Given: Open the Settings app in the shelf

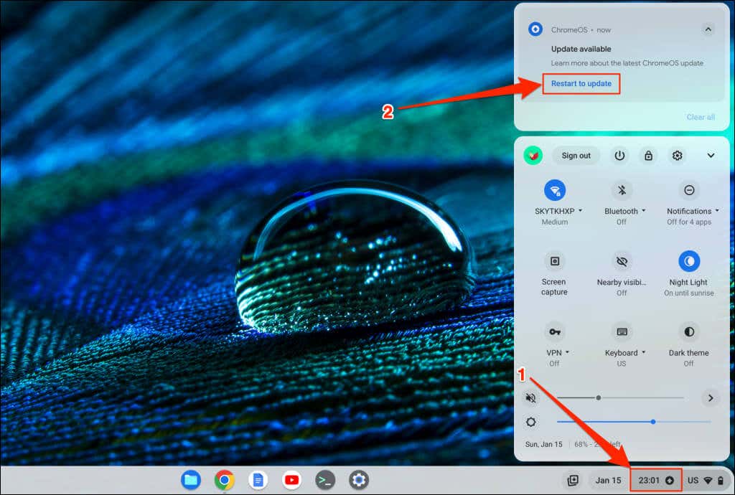Looking at the screenshot, I should tap(359, 480).
